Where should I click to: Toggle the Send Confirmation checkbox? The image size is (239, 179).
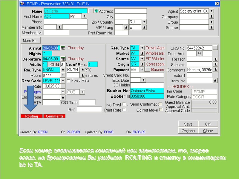point(161,104)
